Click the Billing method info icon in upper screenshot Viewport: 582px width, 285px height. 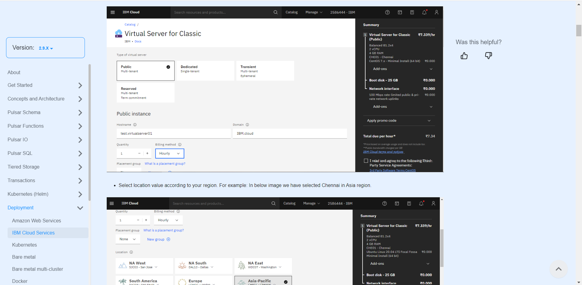click(180, 145)
